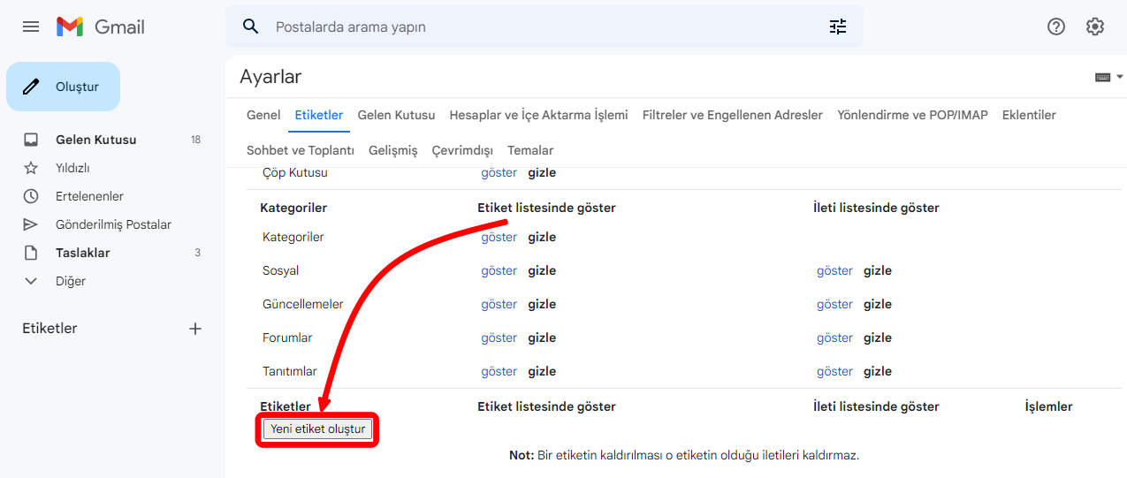
Task: Show Sosyal in the message list
Action: [834, 270]
